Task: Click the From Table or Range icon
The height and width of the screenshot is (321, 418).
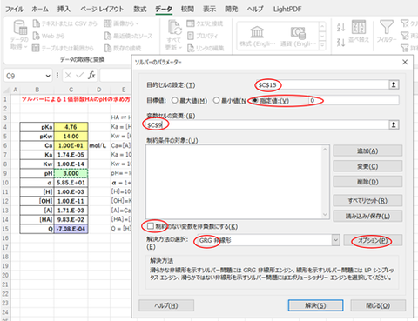Action: [x=36, y=48]
